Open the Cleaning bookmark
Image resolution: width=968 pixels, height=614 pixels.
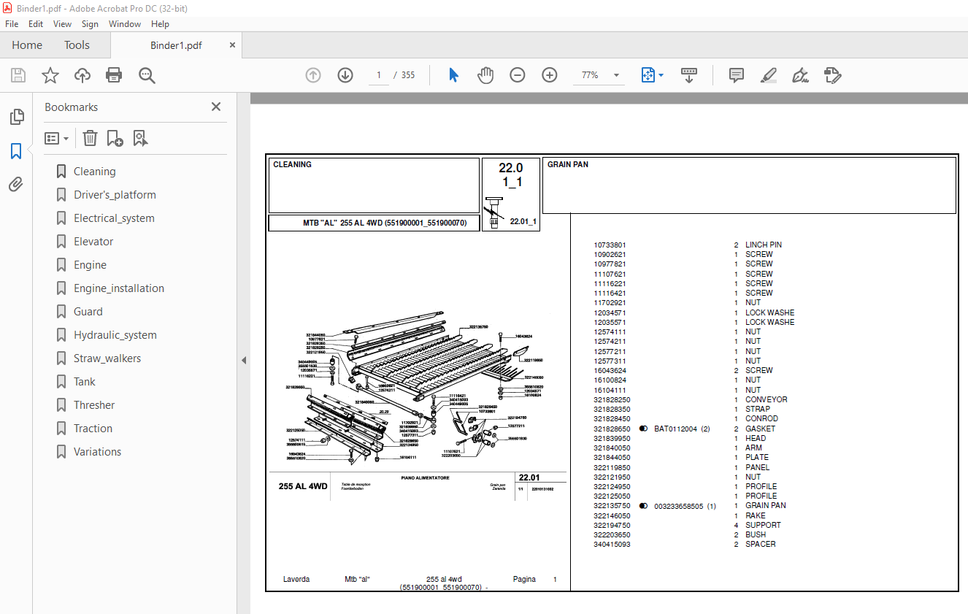[x=94, y=172]
